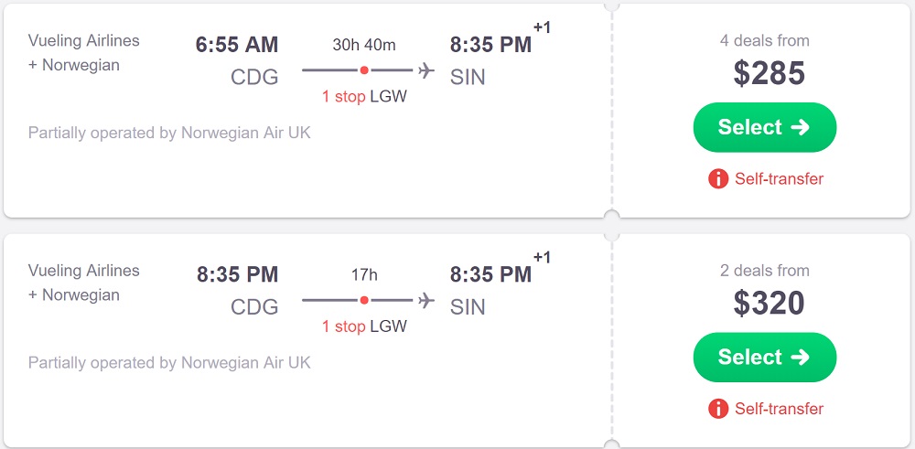Viewport: 915px width, 449px height.
Task: Click the 6:55 AM departure time
Action: (237, 45)
